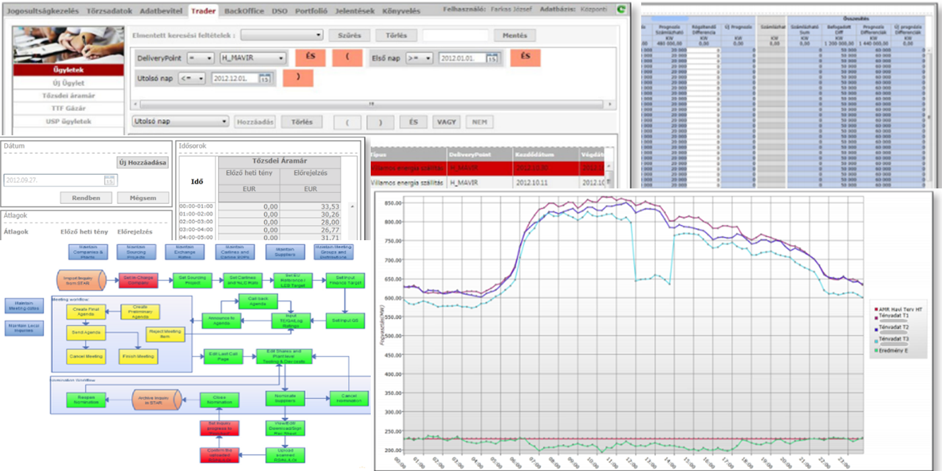Click the green refresh icon in header
Viewport: 942px width, 471px height.
[620, 10]
